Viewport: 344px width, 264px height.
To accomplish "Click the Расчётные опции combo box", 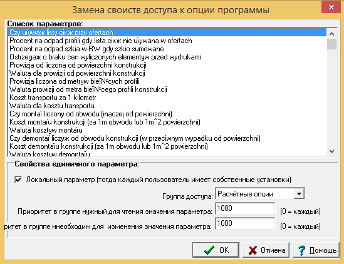I will point(260,194).
